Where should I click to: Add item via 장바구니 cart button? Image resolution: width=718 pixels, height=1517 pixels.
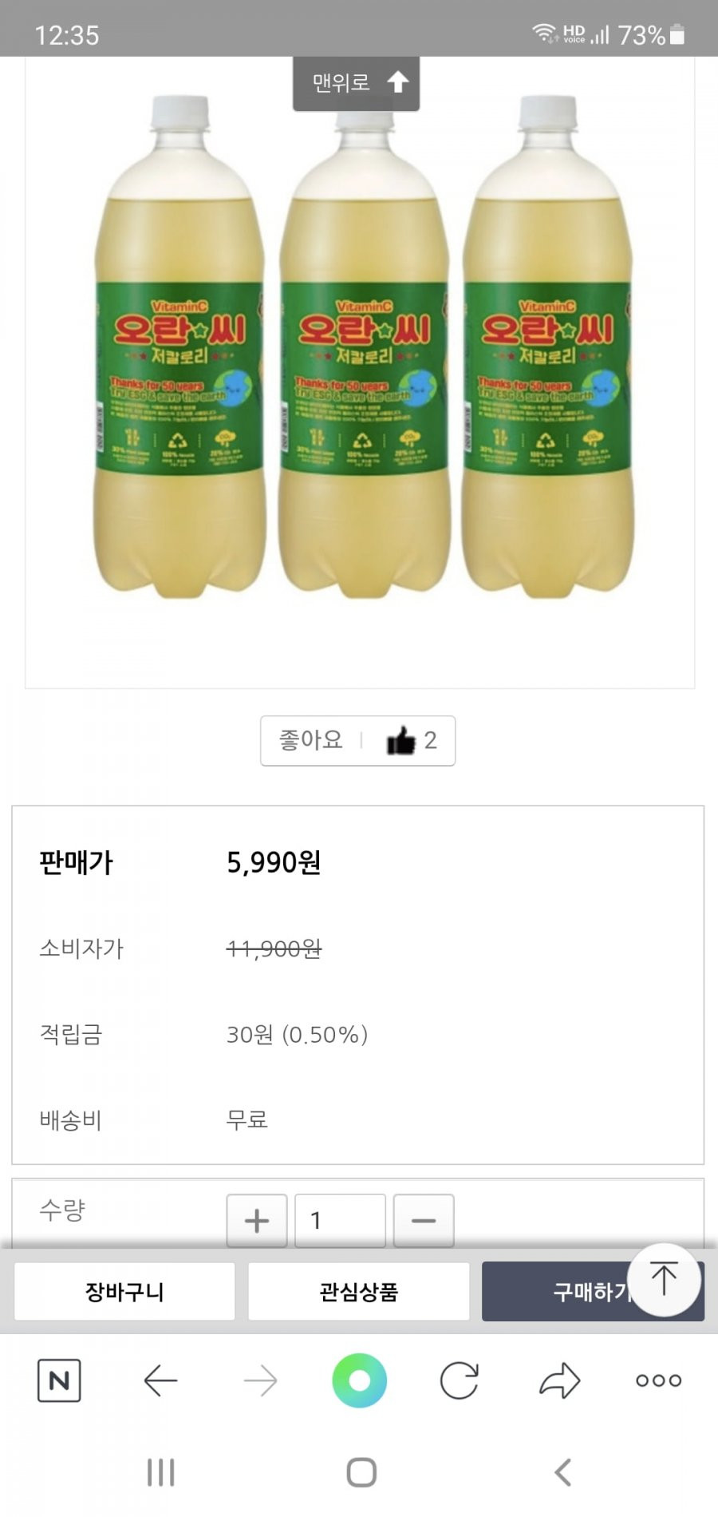pos(124,1291)
